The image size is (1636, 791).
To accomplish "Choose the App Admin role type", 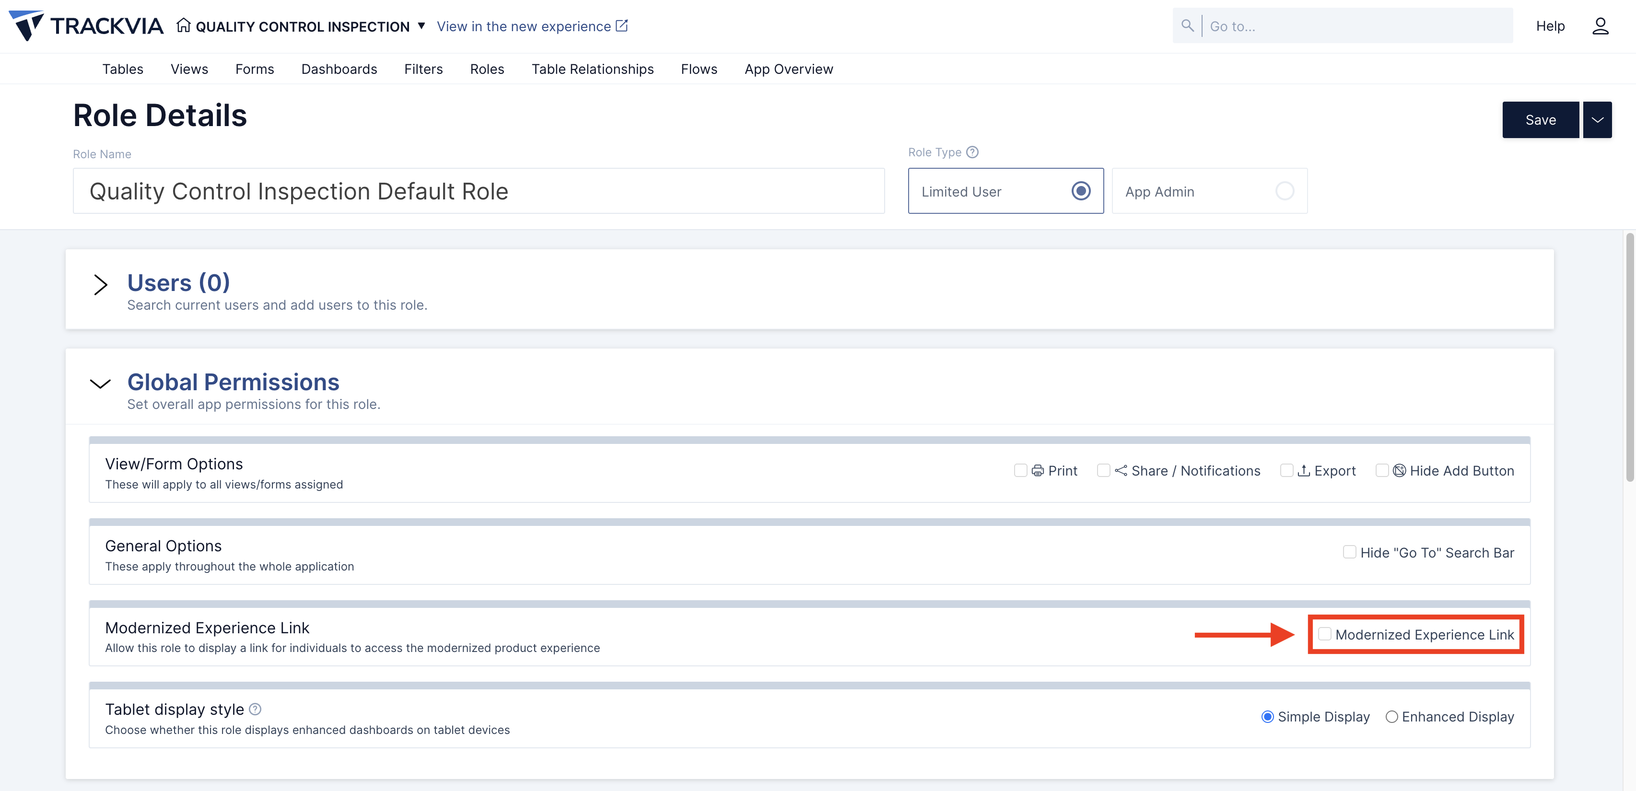I will pos(1210,191).
